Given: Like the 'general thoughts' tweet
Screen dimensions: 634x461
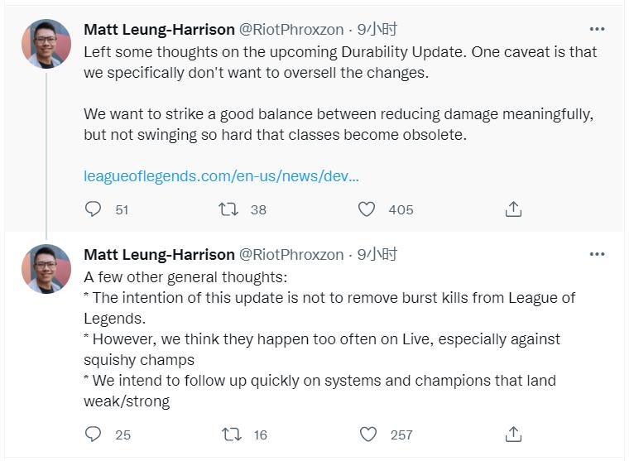Looking at the screenshot, I should pos(367,434).
